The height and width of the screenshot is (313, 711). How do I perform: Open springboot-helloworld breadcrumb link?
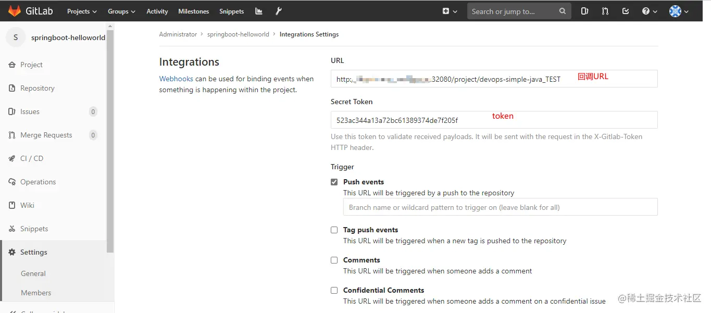click(238, 34)
